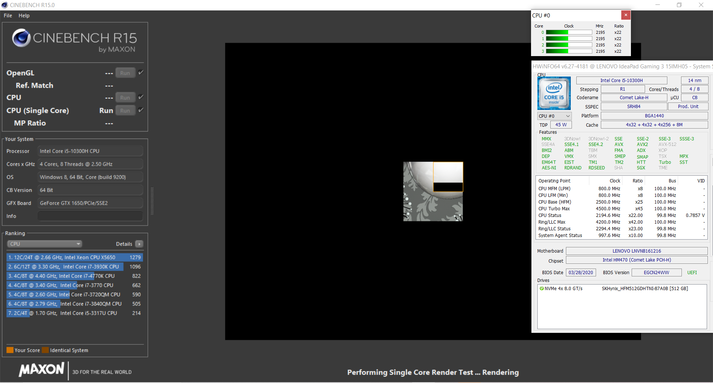This screenshot has height=383, width=713.
Task: Click the System Agent Status row
Action: click(x=621, y=236)
